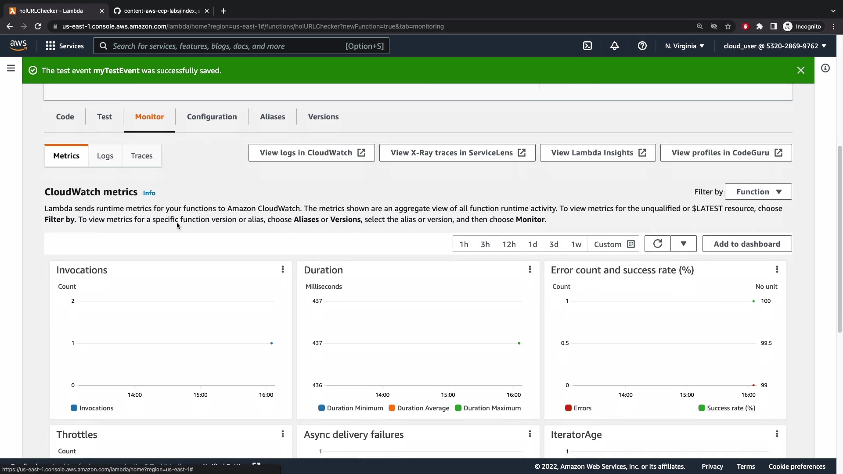Refresh the CloudWatch metrics charts
The image size is (843, 474).
pos(657,244)
